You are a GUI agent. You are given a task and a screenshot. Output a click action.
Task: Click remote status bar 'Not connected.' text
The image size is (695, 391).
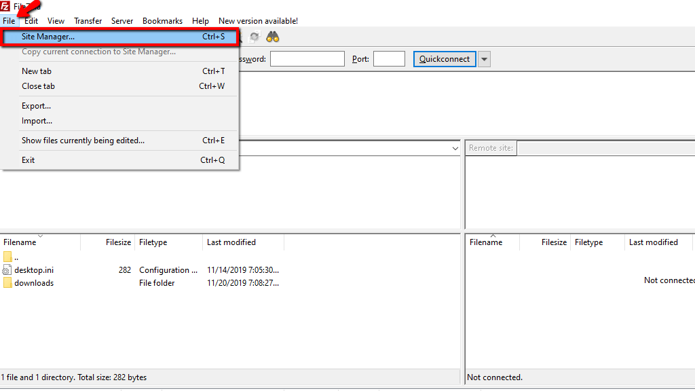click(495, 377)
